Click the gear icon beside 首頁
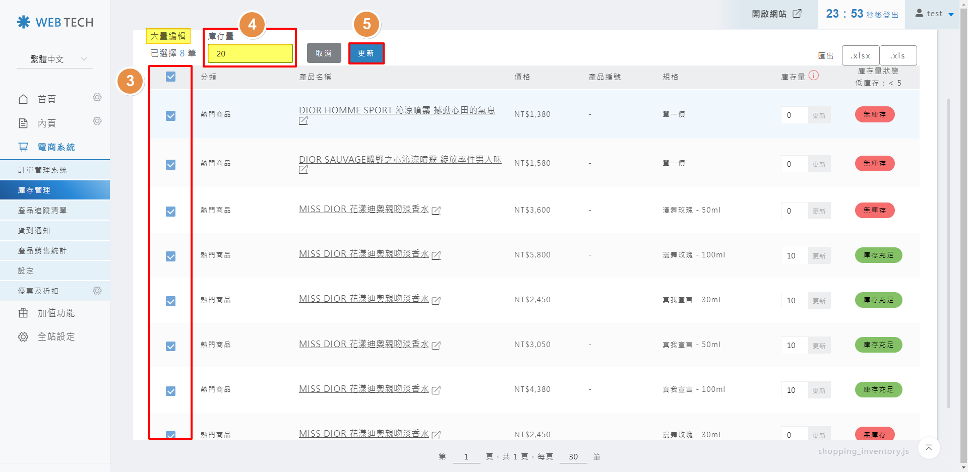Screen dimensions: 968x472 tap(97, 97)
